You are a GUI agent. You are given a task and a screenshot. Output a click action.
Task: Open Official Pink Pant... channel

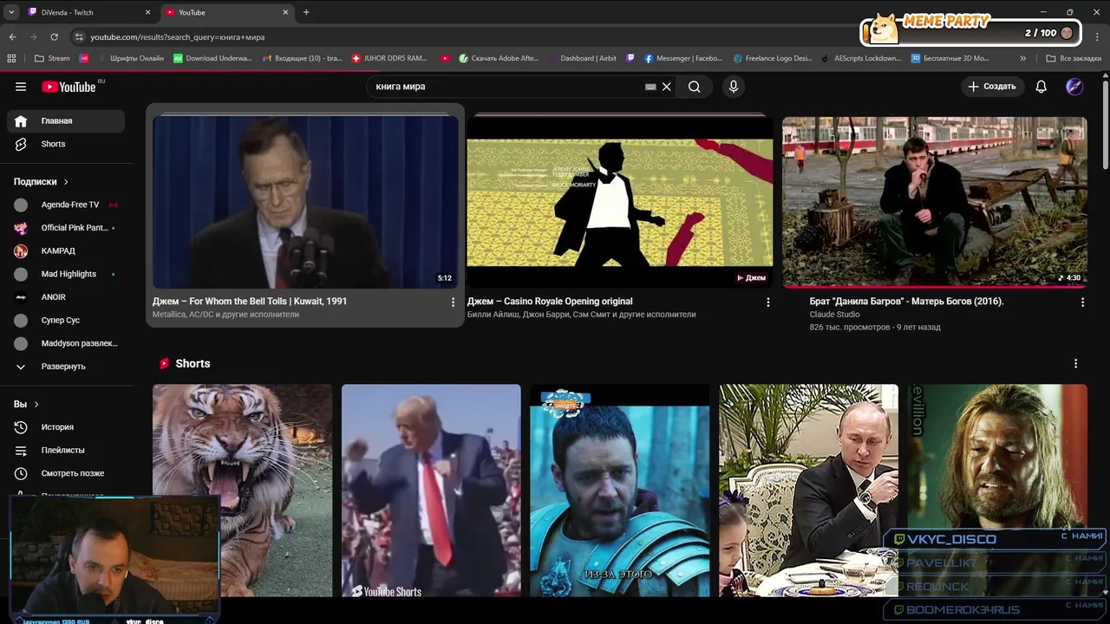(66, 228)
